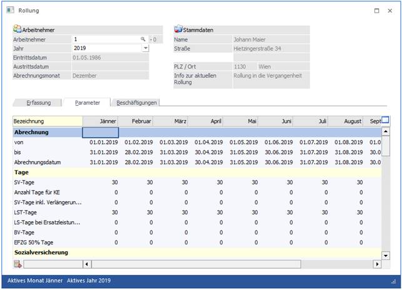Image resolution: width=402 pixels, height=290 pixels.
Task: Click the SV-Tage value for März
Action: coord(186,182)
